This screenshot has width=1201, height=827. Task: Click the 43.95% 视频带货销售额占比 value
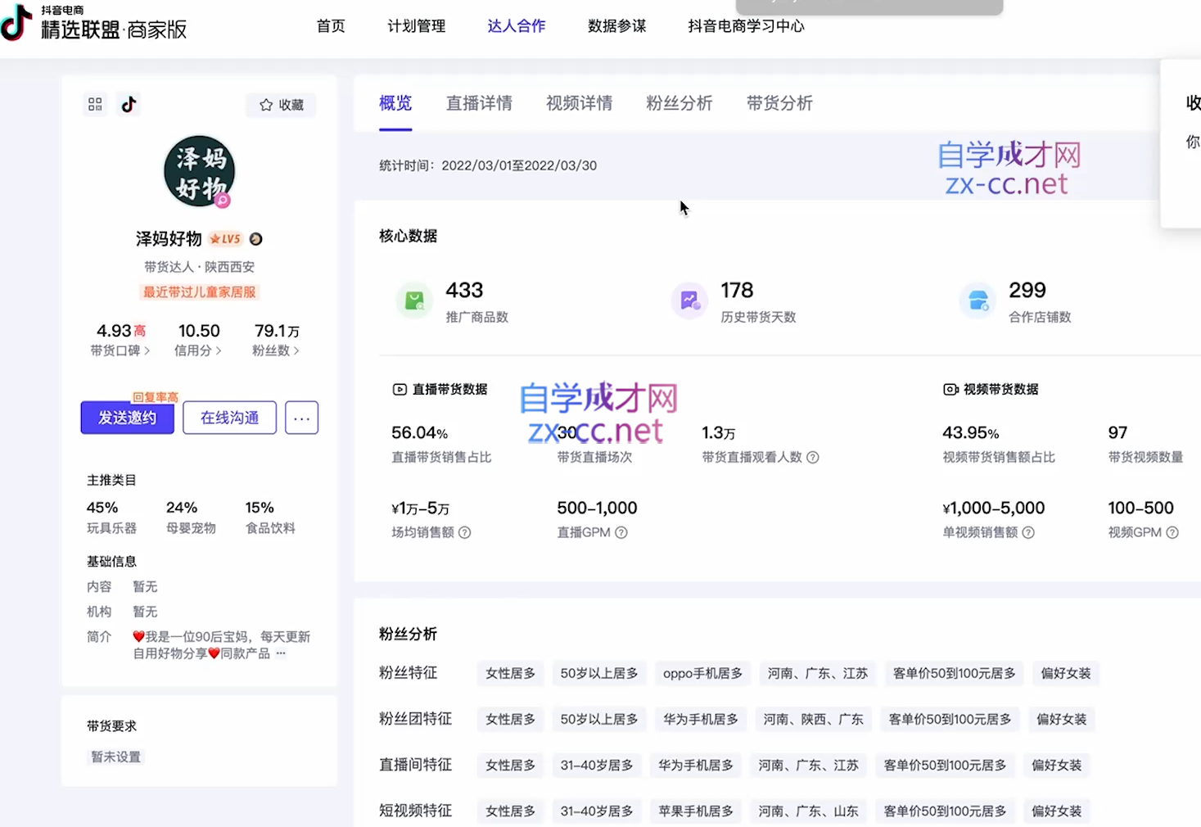pyautogui.click(x=971, y=432)
